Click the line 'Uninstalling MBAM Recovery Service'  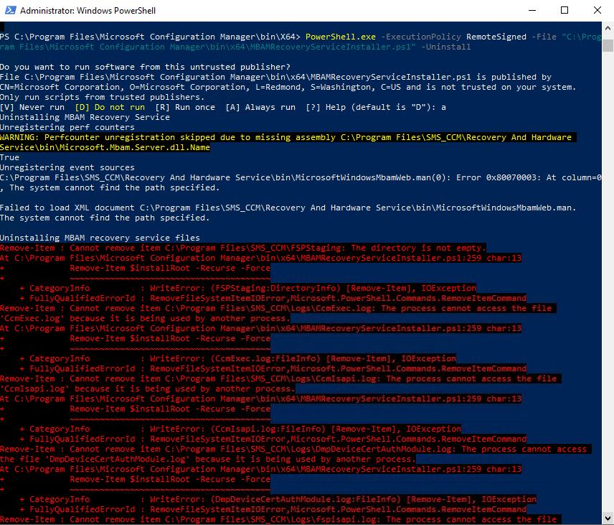(85, 117)
